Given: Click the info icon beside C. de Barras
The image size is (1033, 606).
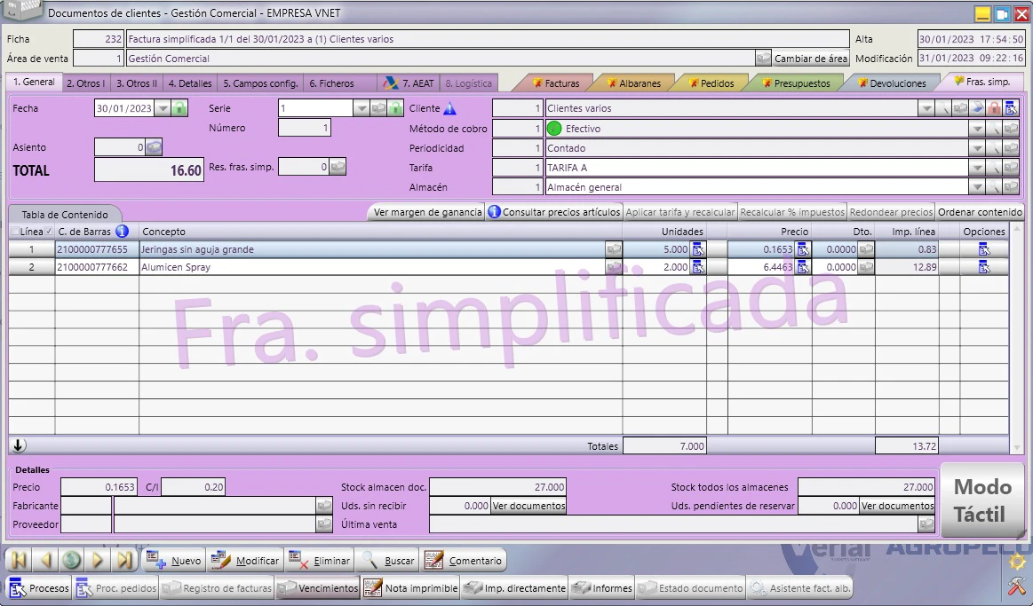Looking at the screenshot, I should pos(122,231).
